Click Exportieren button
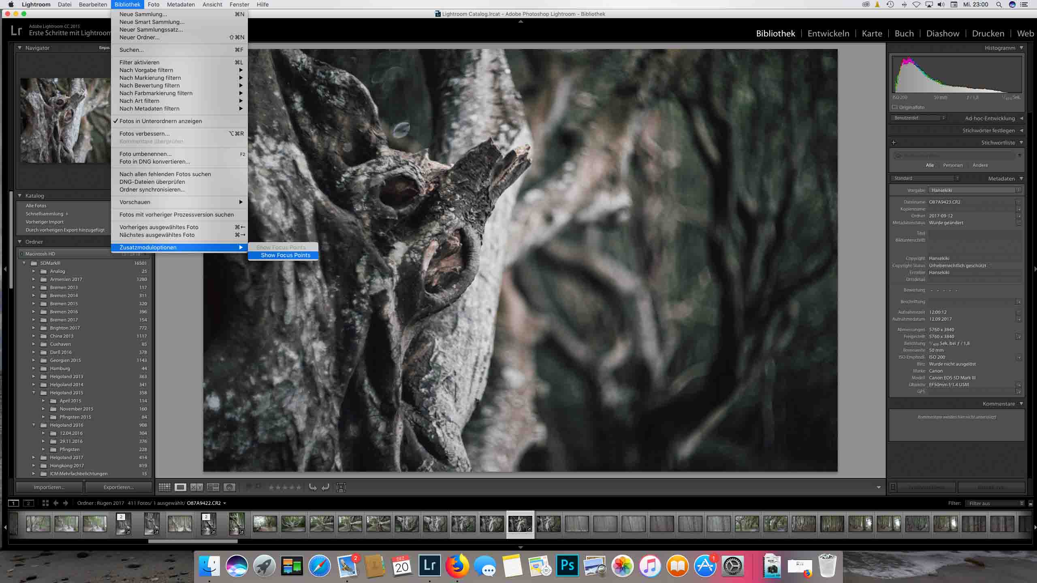This screenshot has width=1037, height=583. (x=118, y=487)
